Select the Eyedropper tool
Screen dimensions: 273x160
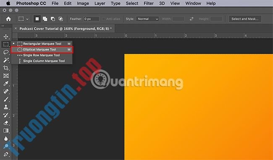(x=6, y=84)
